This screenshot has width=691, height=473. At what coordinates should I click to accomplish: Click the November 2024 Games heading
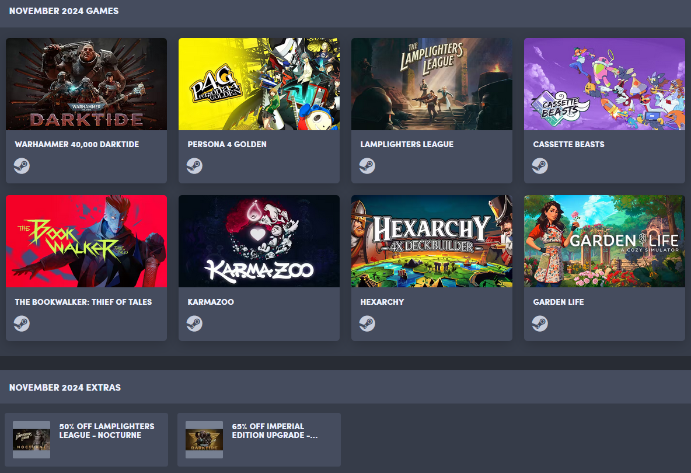pyautogui.click(x=64, y=11)
